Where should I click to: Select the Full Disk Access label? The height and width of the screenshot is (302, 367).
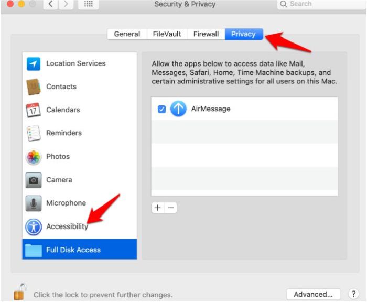coord(73,250)
